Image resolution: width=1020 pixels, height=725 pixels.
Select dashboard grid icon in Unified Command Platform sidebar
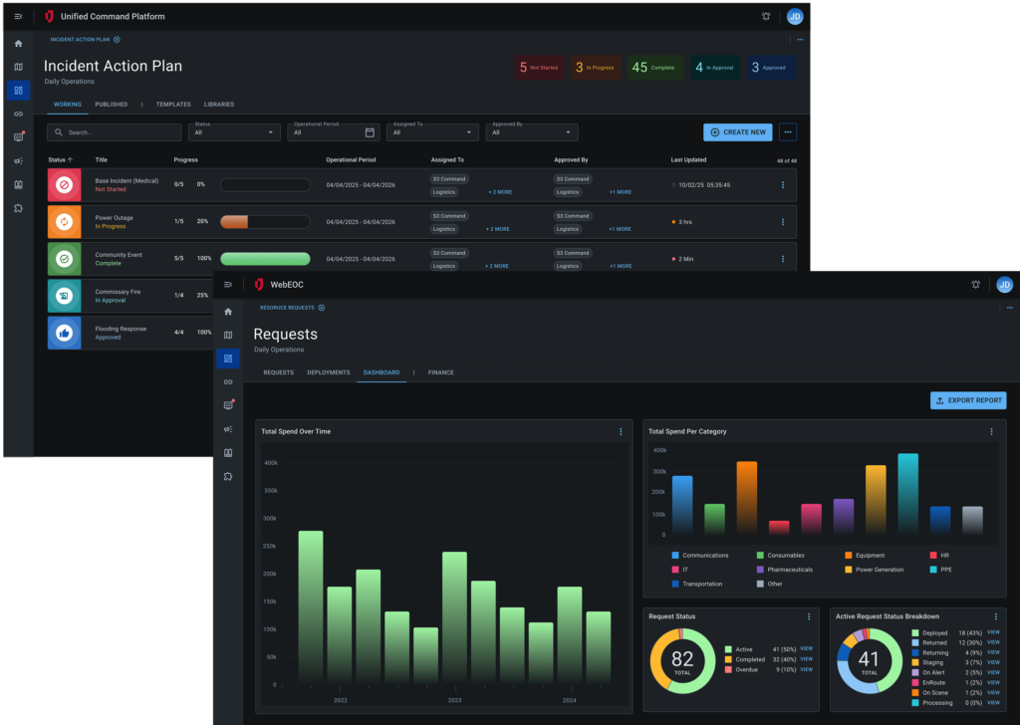coord(18,91)
